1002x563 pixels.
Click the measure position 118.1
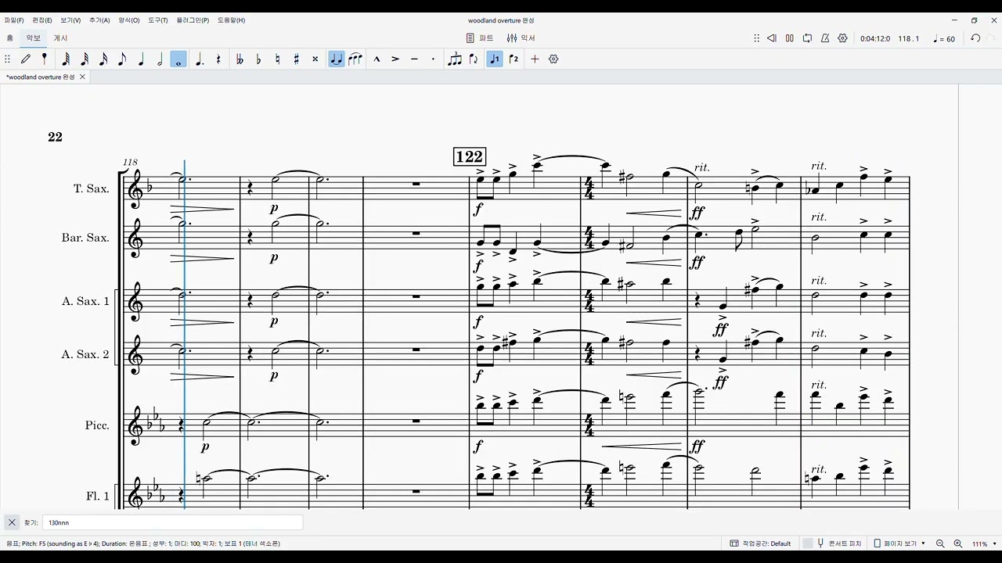tap(909, 38)
